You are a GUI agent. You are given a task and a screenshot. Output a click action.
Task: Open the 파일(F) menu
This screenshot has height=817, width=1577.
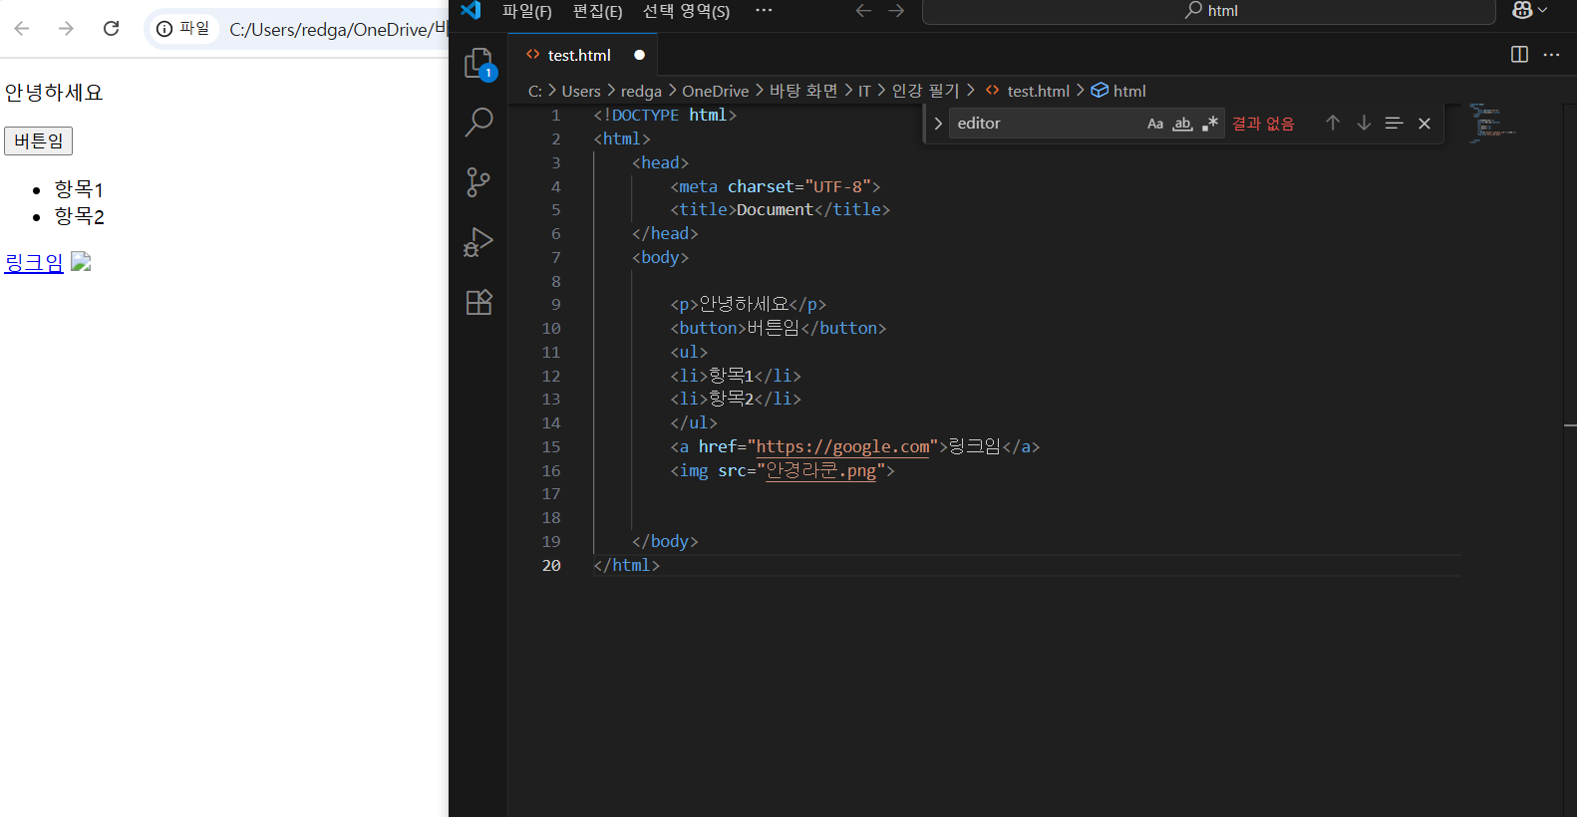pos(527,11)
